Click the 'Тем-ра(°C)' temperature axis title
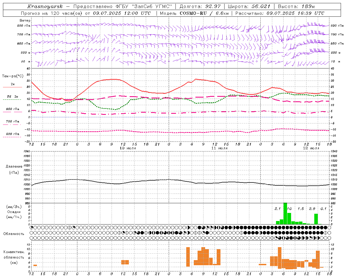The width and height of the screenshot is (345, 276). [13, 76]
